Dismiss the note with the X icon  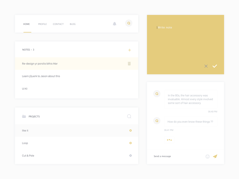[x=206, y=66]
